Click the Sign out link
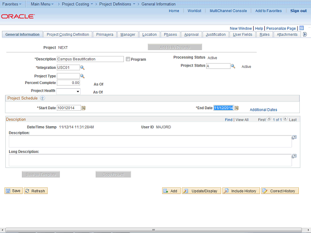Image resolution: width=311 pixels, height=233 pixels. coord(298,11)
